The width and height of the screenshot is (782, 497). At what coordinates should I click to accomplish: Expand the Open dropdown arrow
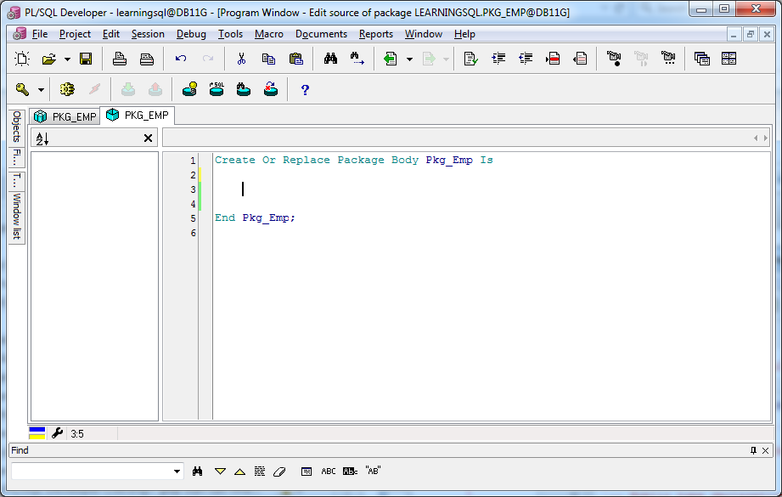[67, 59]
